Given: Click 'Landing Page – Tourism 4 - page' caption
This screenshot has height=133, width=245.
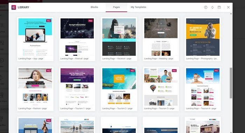Looking at the screenshot, I should (x=201, y=108).
